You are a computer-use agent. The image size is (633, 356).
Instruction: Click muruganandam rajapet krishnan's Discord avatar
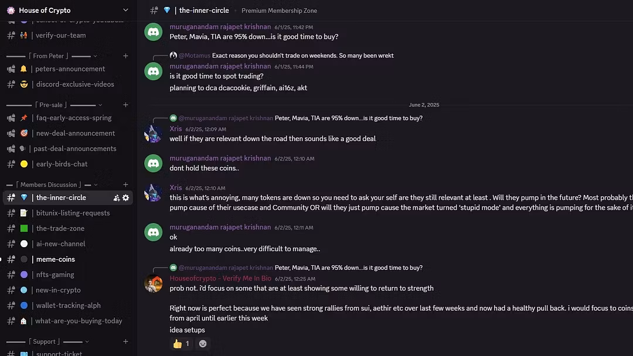click(x=154, y=32)
